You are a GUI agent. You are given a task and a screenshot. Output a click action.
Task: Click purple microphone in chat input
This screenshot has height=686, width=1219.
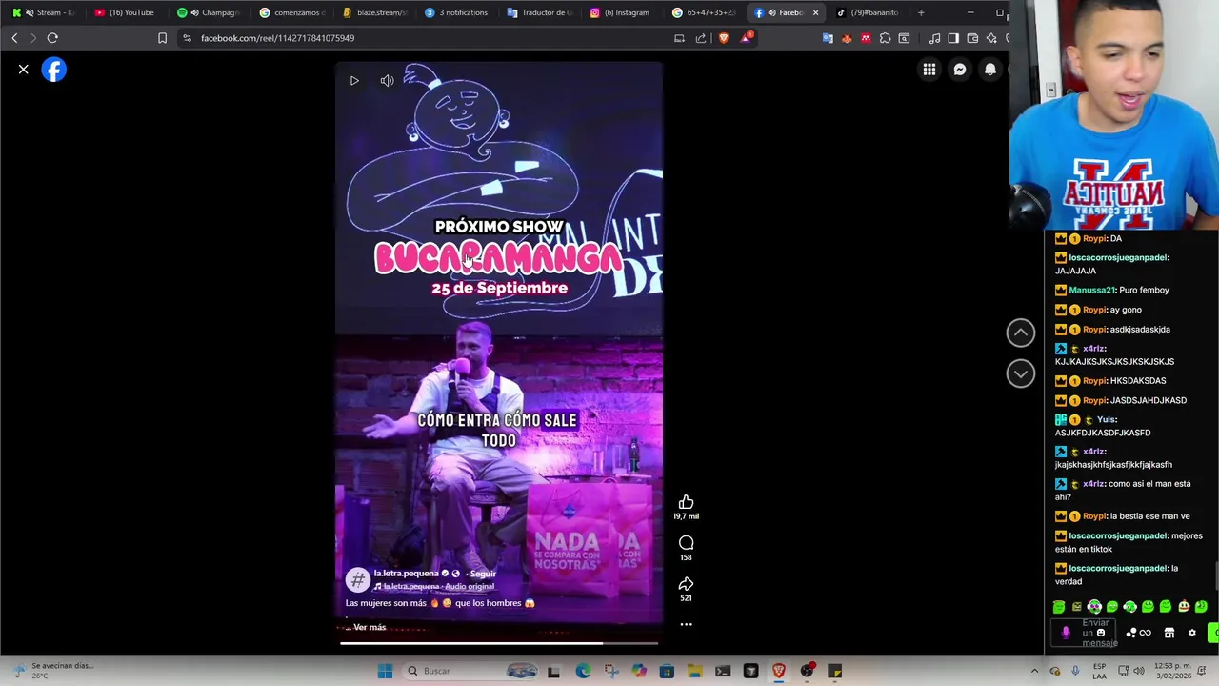(1066, 633)
